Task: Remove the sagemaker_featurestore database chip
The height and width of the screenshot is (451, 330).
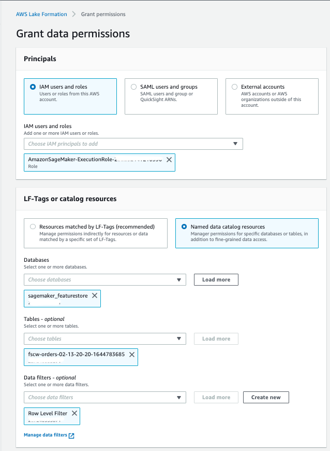Action: (x=95, y=295)
